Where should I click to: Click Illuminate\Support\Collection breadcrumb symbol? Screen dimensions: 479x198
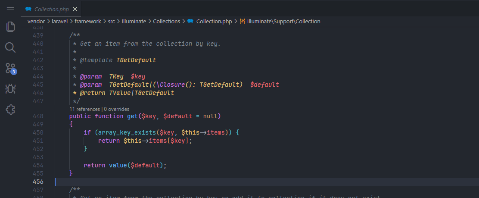[x=283, y=21]
